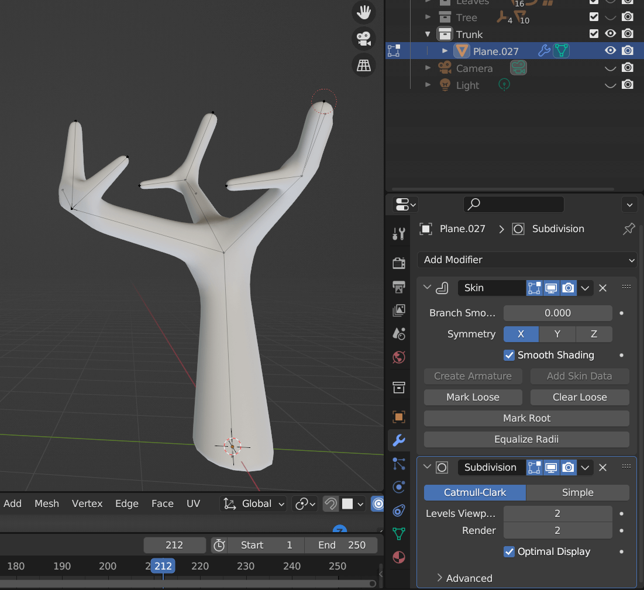
Task: Click the Mark Root button
Action: coord(526,418)
